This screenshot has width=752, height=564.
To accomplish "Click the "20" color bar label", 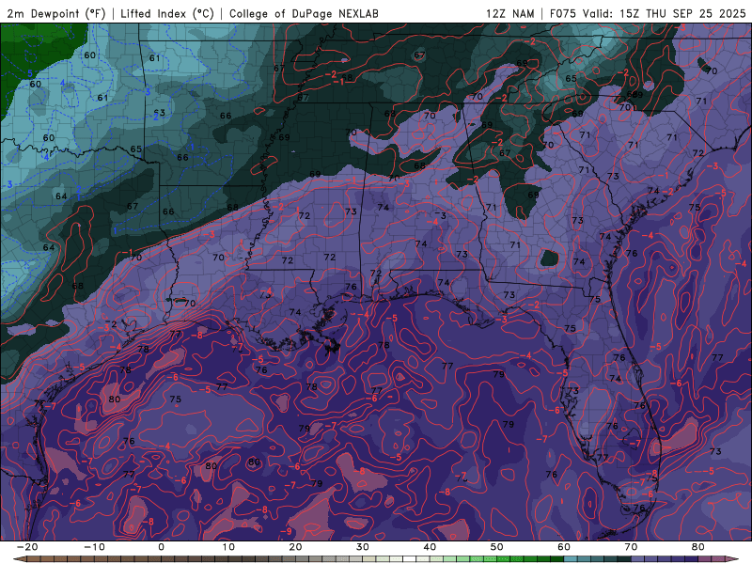I will pyautogui.click(x=295, y=547).
